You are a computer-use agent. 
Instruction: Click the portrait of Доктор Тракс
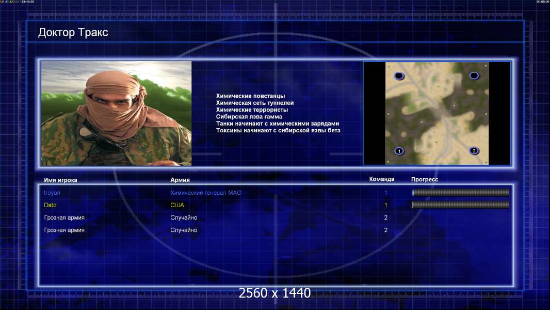(x=117, y=113)
